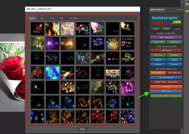Apply the Màu Tổng Hợp blend color
Screen dimensions: 189x134
pos(166,37)
